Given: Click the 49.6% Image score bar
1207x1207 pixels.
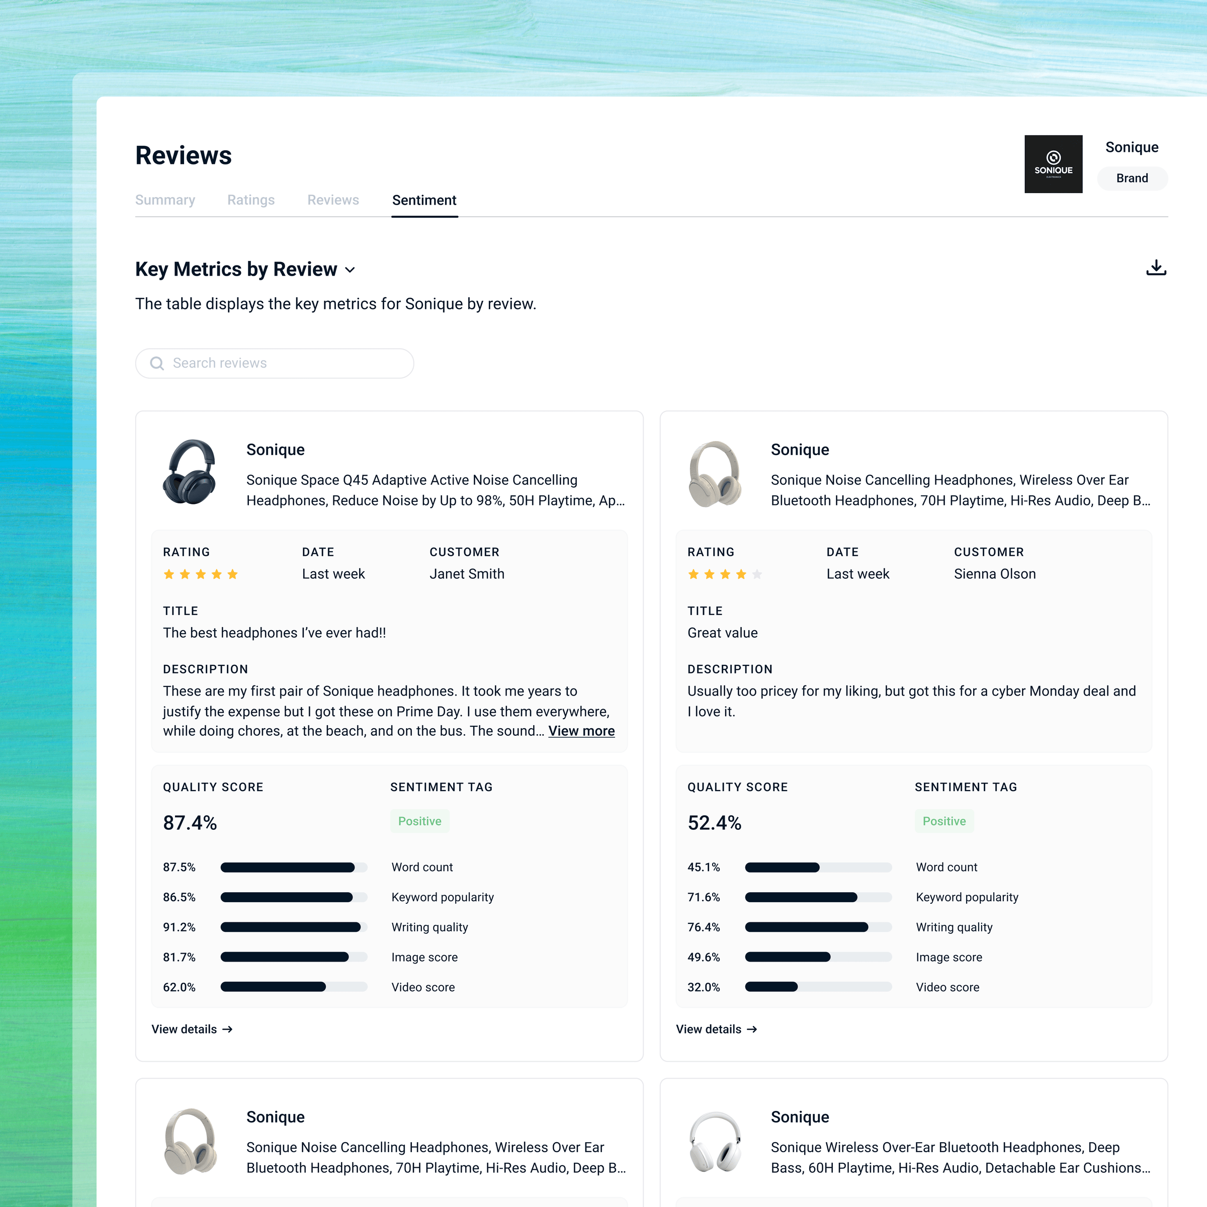Looking at the screenshot, I should coord(818,957).
